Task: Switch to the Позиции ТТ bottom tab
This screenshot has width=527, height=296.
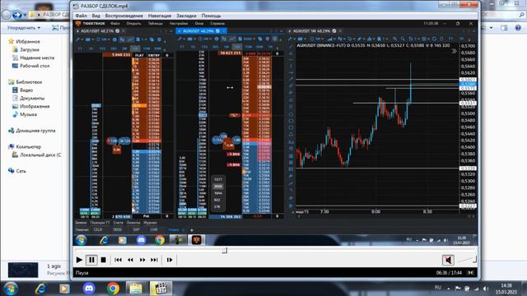Action: [100, 223]
